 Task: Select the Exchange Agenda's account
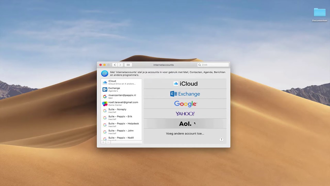[121, 89]
